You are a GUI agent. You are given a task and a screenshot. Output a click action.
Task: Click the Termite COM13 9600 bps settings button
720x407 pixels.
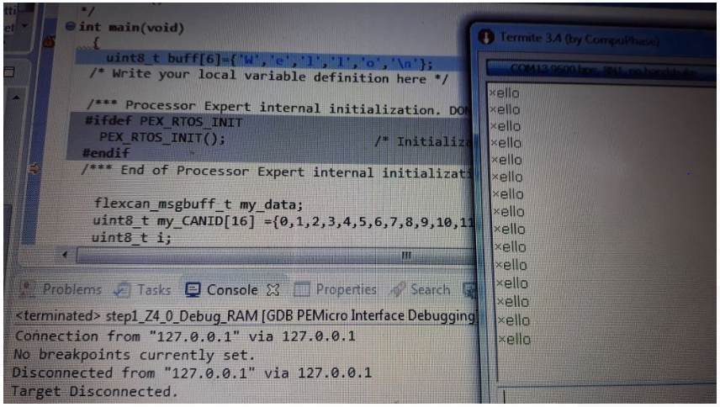pyautogui.click(x=601, y=70)
